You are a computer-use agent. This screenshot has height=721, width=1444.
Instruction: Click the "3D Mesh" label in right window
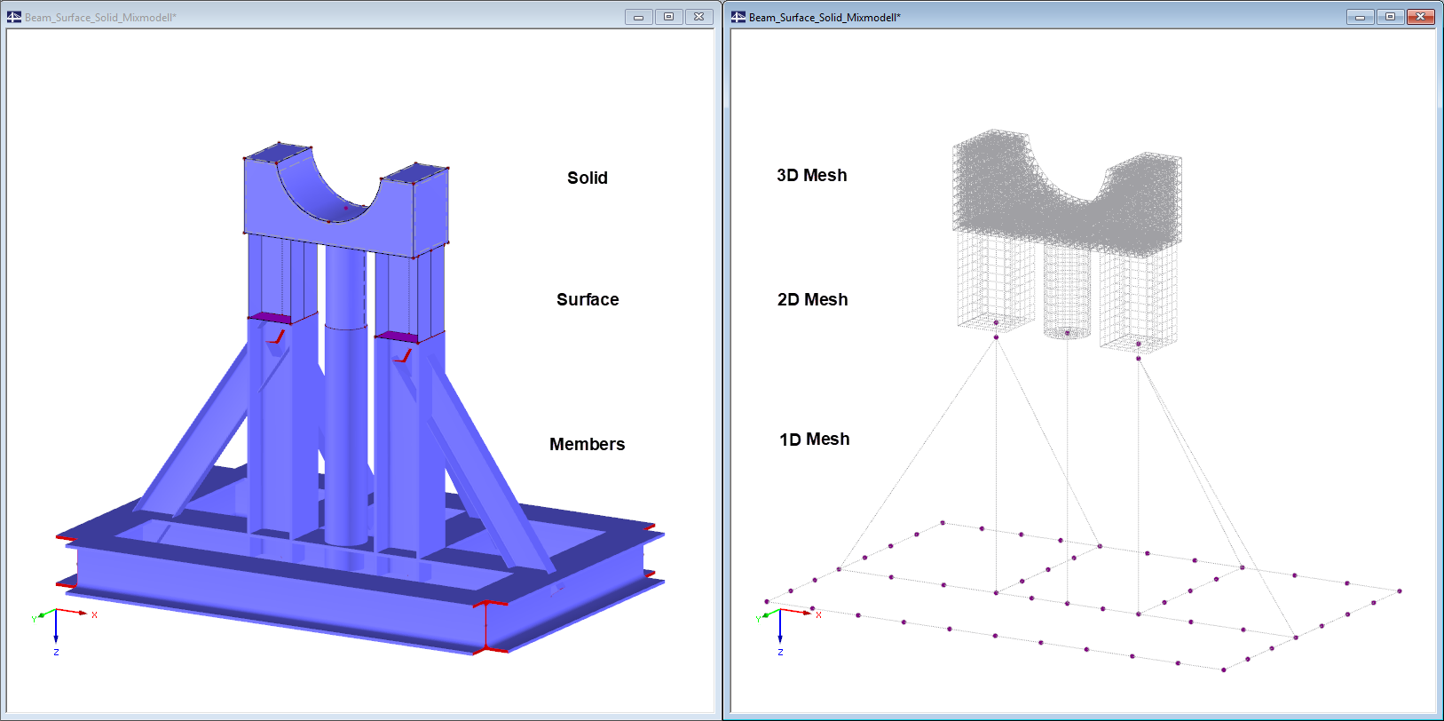[x=812, y=175]
